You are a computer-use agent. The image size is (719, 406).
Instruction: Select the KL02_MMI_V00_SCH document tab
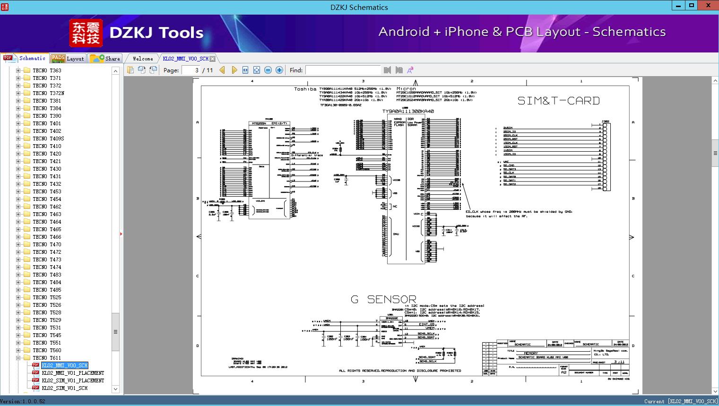tap(185, 59)
